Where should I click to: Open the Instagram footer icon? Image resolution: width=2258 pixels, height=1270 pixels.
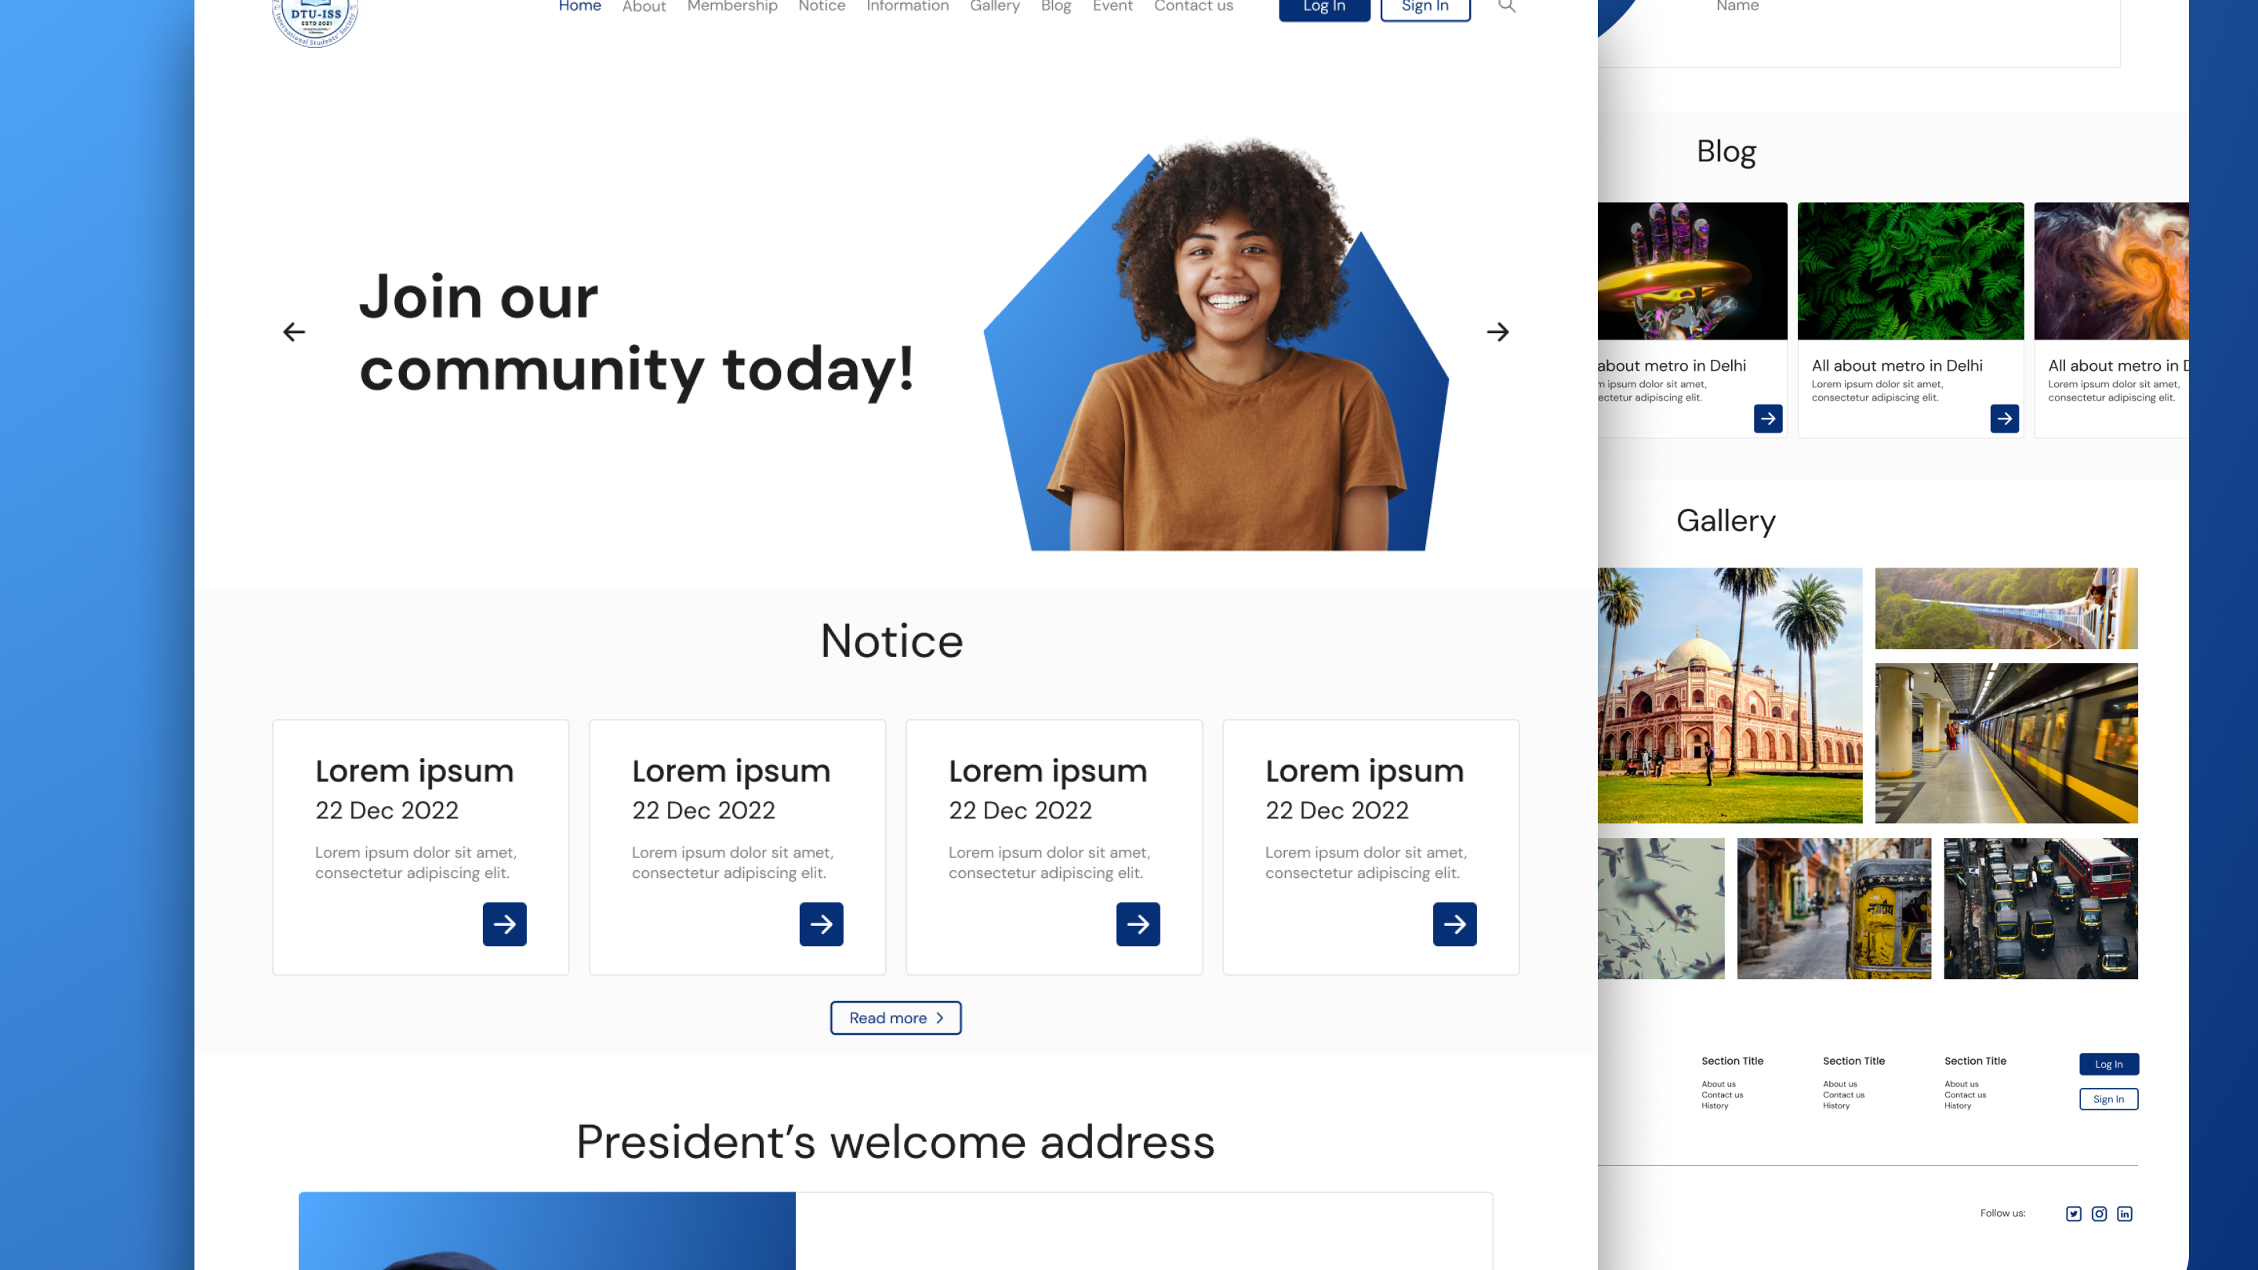2099,1213
